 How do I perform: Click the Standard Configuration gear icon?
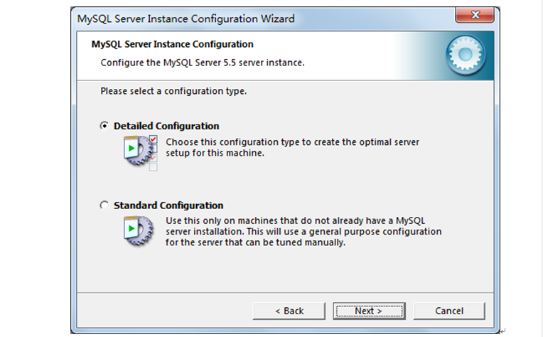point(139,231)
